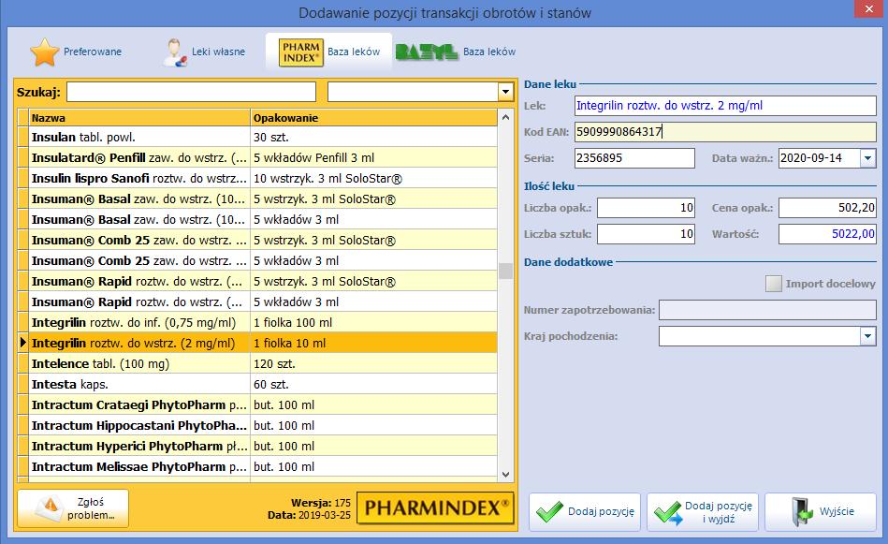
Task: Click into the Lek name field
Action: [725, 106]
